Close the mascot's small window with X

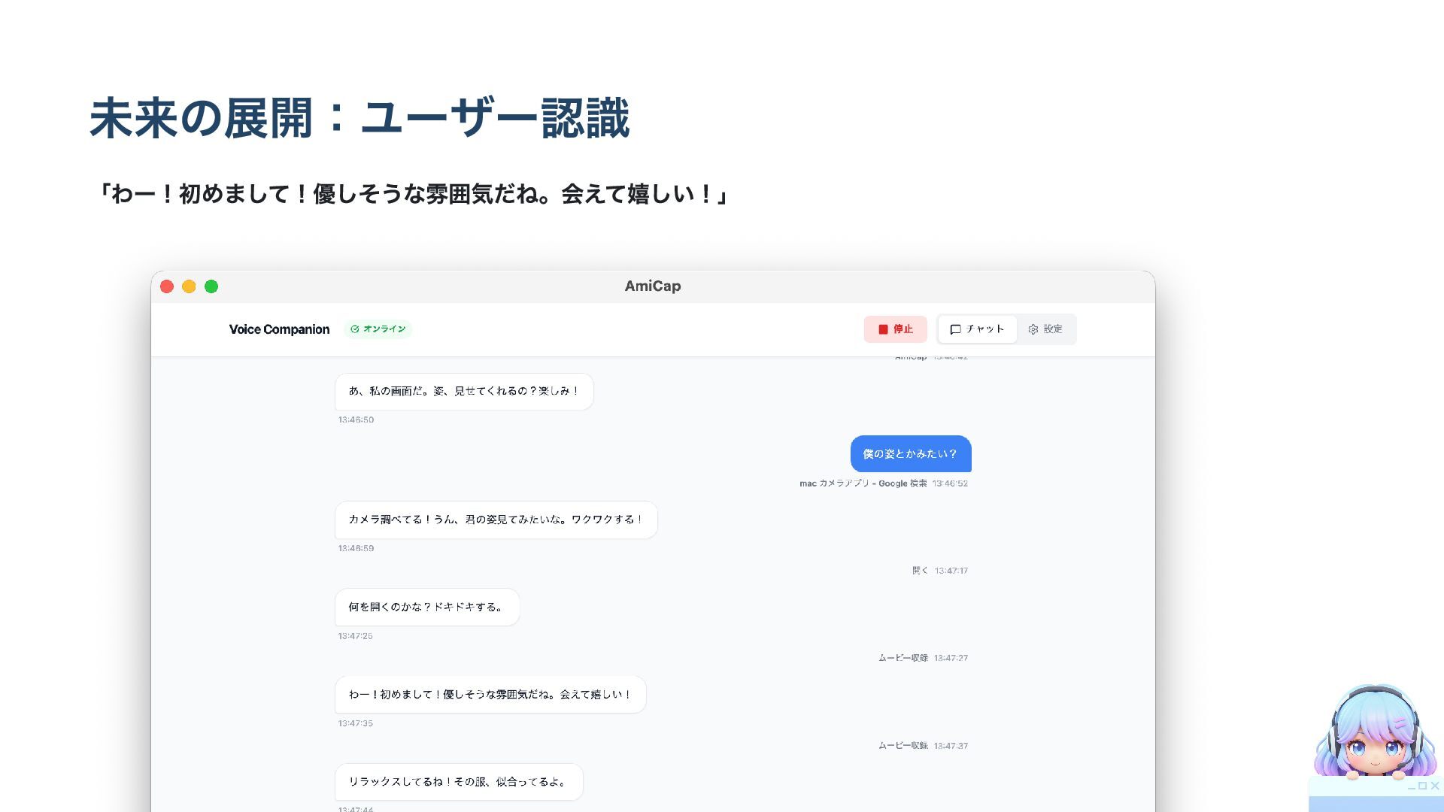pyautogui.click(x=1435, y=786)
